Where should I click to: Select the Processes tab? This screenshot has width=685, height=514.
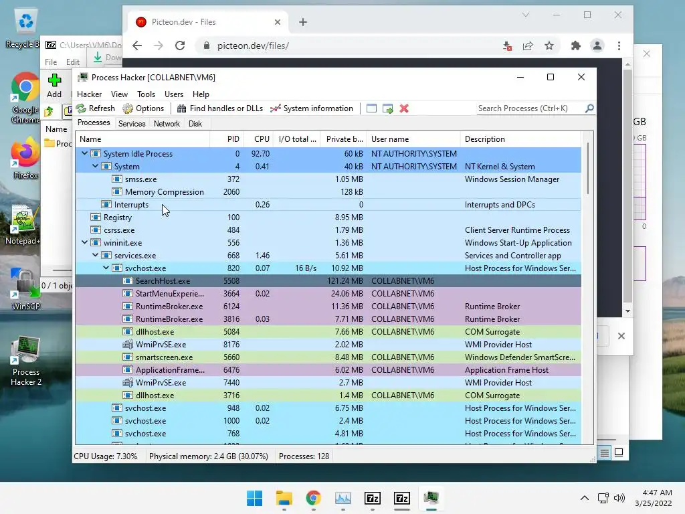click(x=94, y=123)
